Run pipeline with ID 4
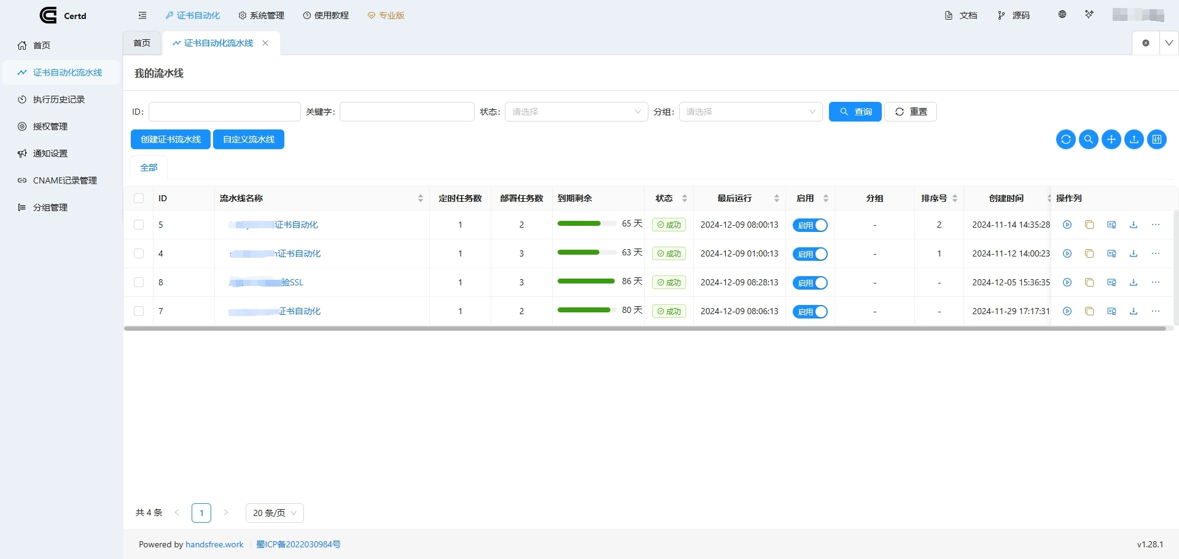Screen dimensions: 1179x559 point(1067,253)
